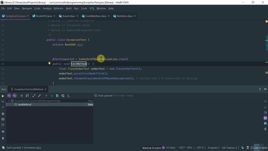Select ExceptionTest root node in results
Screen dimensions: 268x151
(x=49, y=101)
